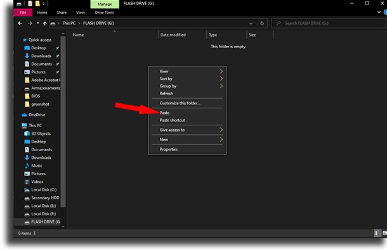Open the New submenu

click(187, 139)
